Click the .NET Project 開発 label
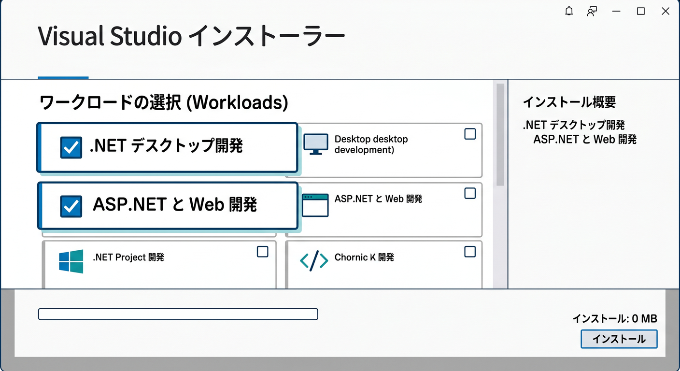680x371 pixels. tap(128, 257)
